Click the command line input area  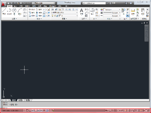(76, 108)
